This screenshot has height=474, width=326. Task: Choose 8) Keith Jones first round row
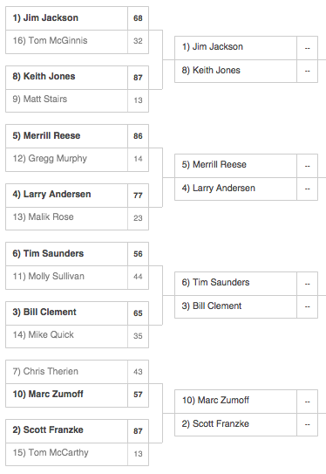pos(77,78)
